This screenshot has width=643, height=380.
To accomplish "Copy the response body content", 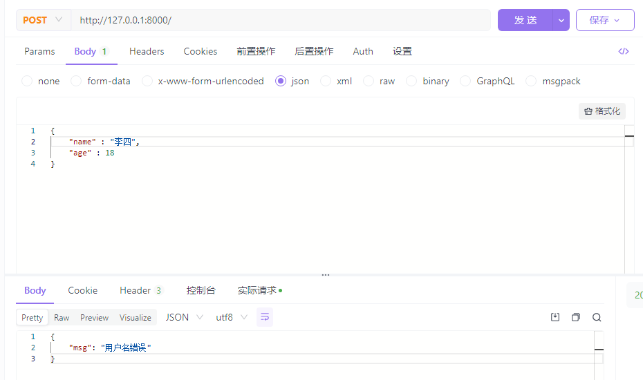I will point(576,317).
